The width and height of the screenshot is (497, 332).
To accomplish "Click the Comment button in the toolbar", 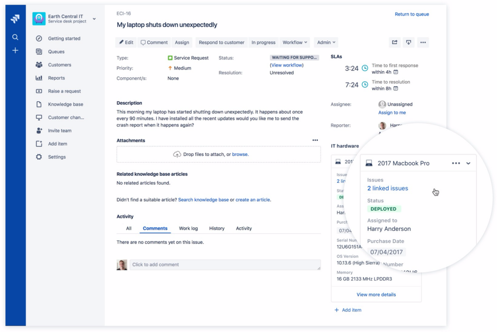I will click(x=154, y=42).
